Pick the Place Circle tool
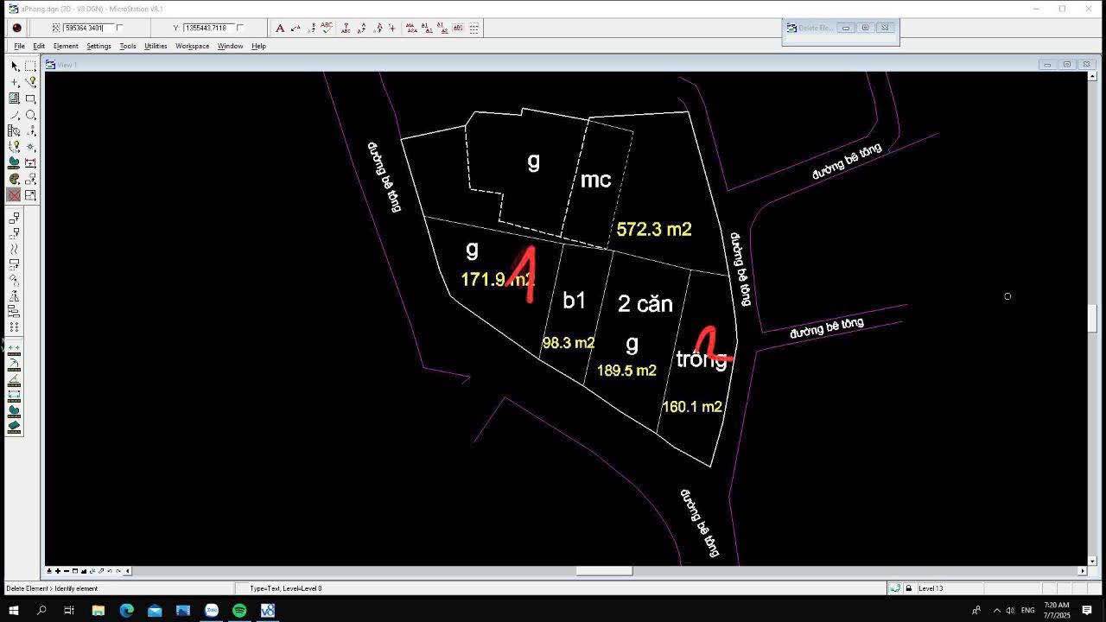Screen dimensions: 1106x622 click(30, 115)
